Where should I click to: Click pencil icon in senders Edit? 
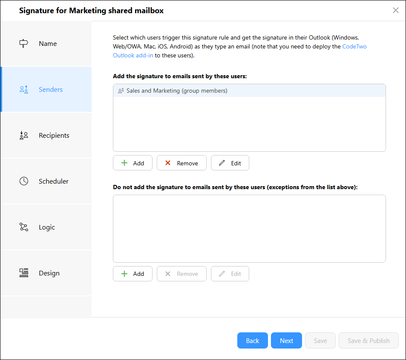(222, 163)
